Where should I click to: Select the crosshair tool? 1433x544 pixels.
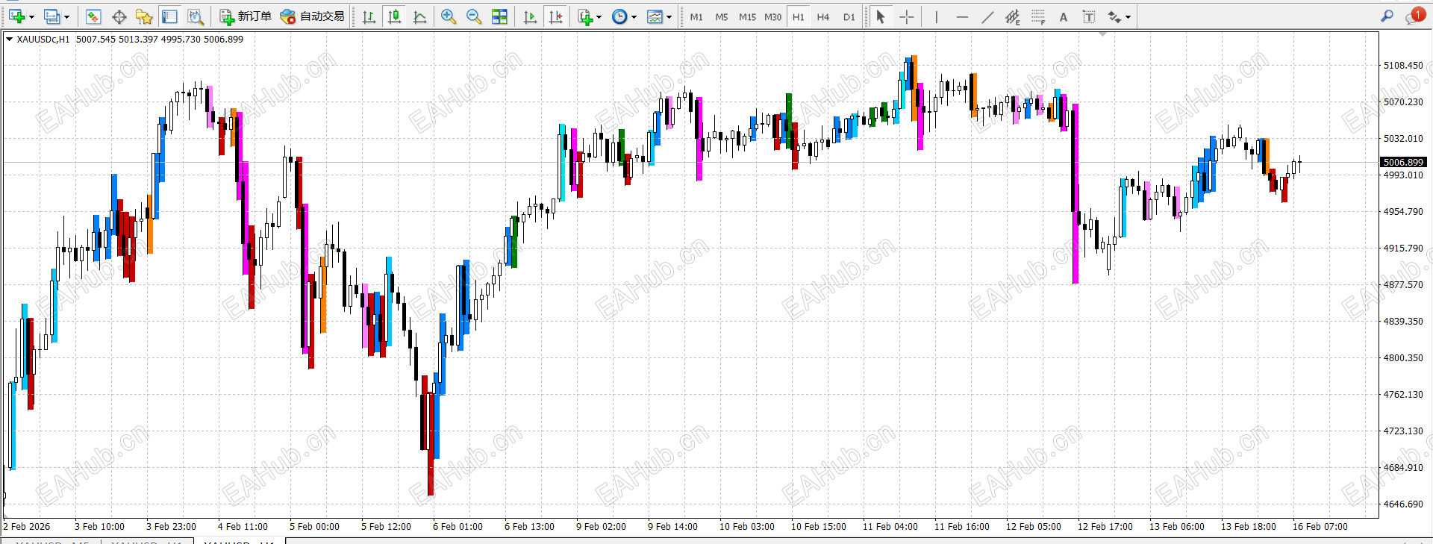click(906, 16)
